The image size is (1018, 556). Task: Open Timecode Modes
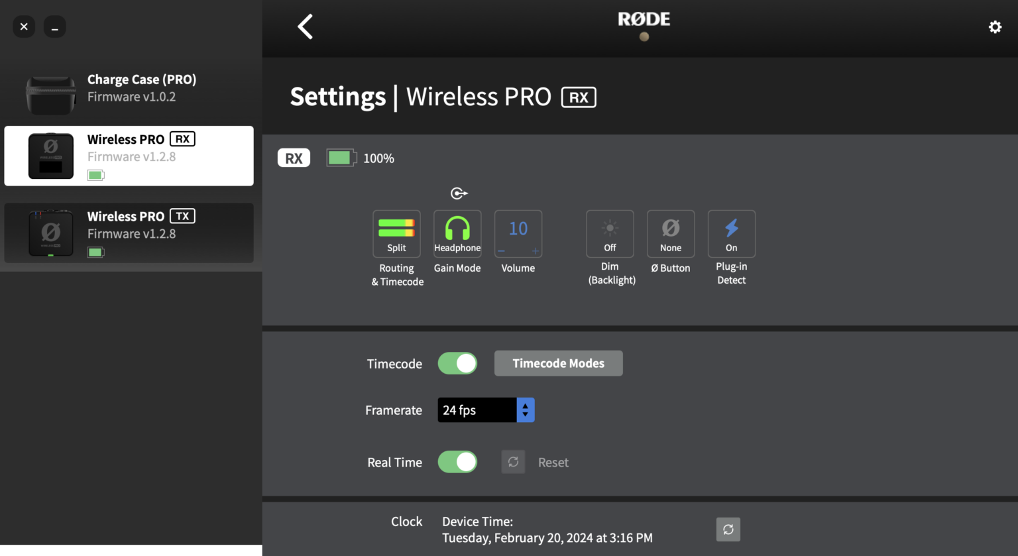pos(558,363)
